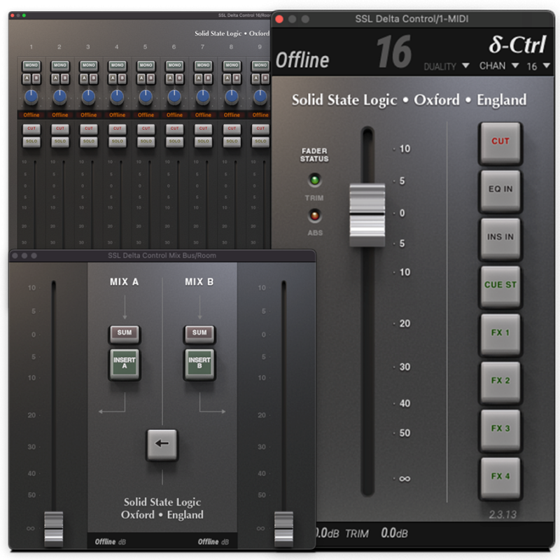The height and width of the screenshot is (560, 560).
Task: Solo channel 3 in the 16-channel window
Action: tap(89, 141)
